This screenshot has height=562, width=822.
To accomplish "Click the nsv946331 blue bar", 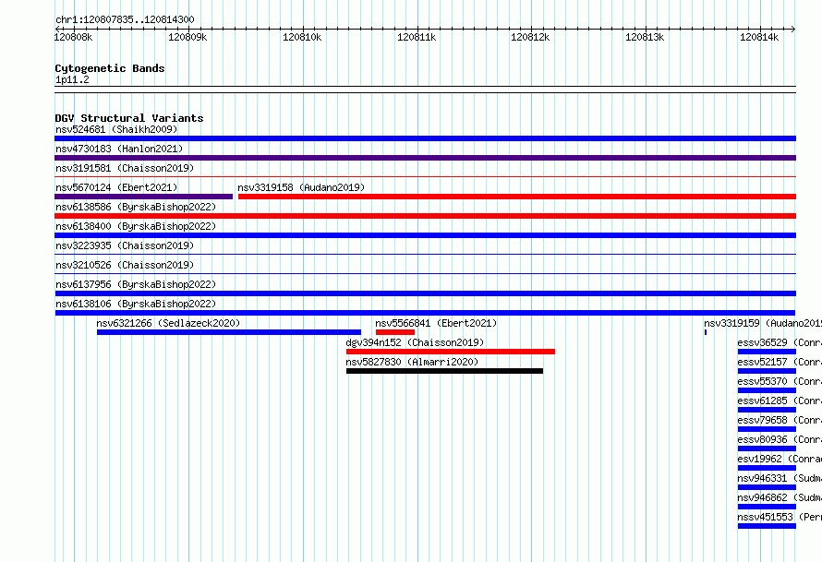I will click(767, 487).
